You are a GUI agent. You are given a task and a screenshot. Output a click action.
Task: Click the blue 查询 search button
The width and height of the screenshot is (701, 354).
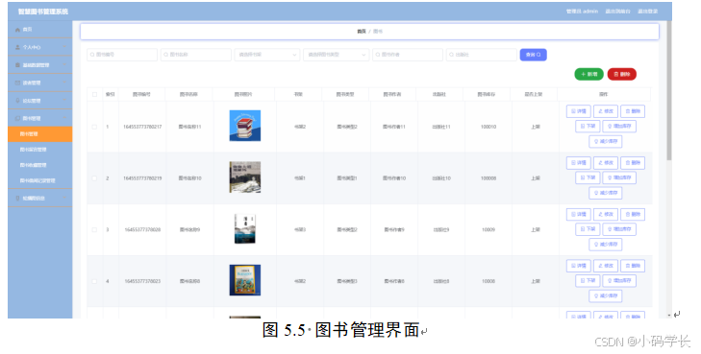pyautogui.click(x=533, y=55)
